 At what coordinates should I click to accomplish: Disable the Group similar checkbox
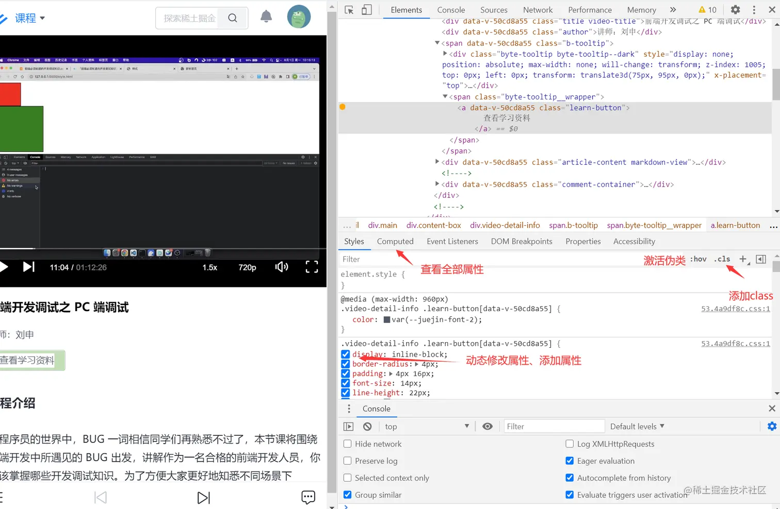(x=348, y=495)
